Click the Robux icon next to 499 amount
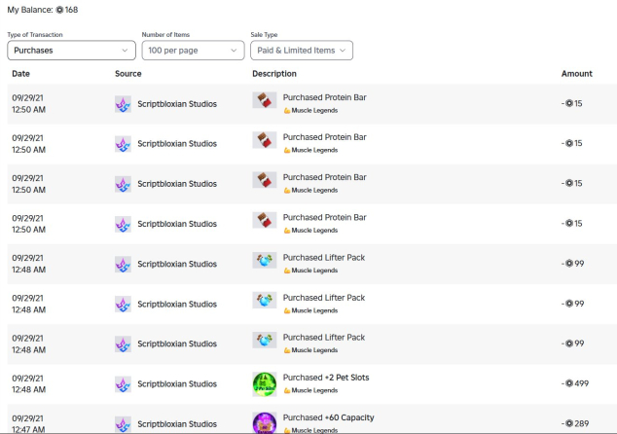This screenshot has height=434, width=617. click(568, 384)
